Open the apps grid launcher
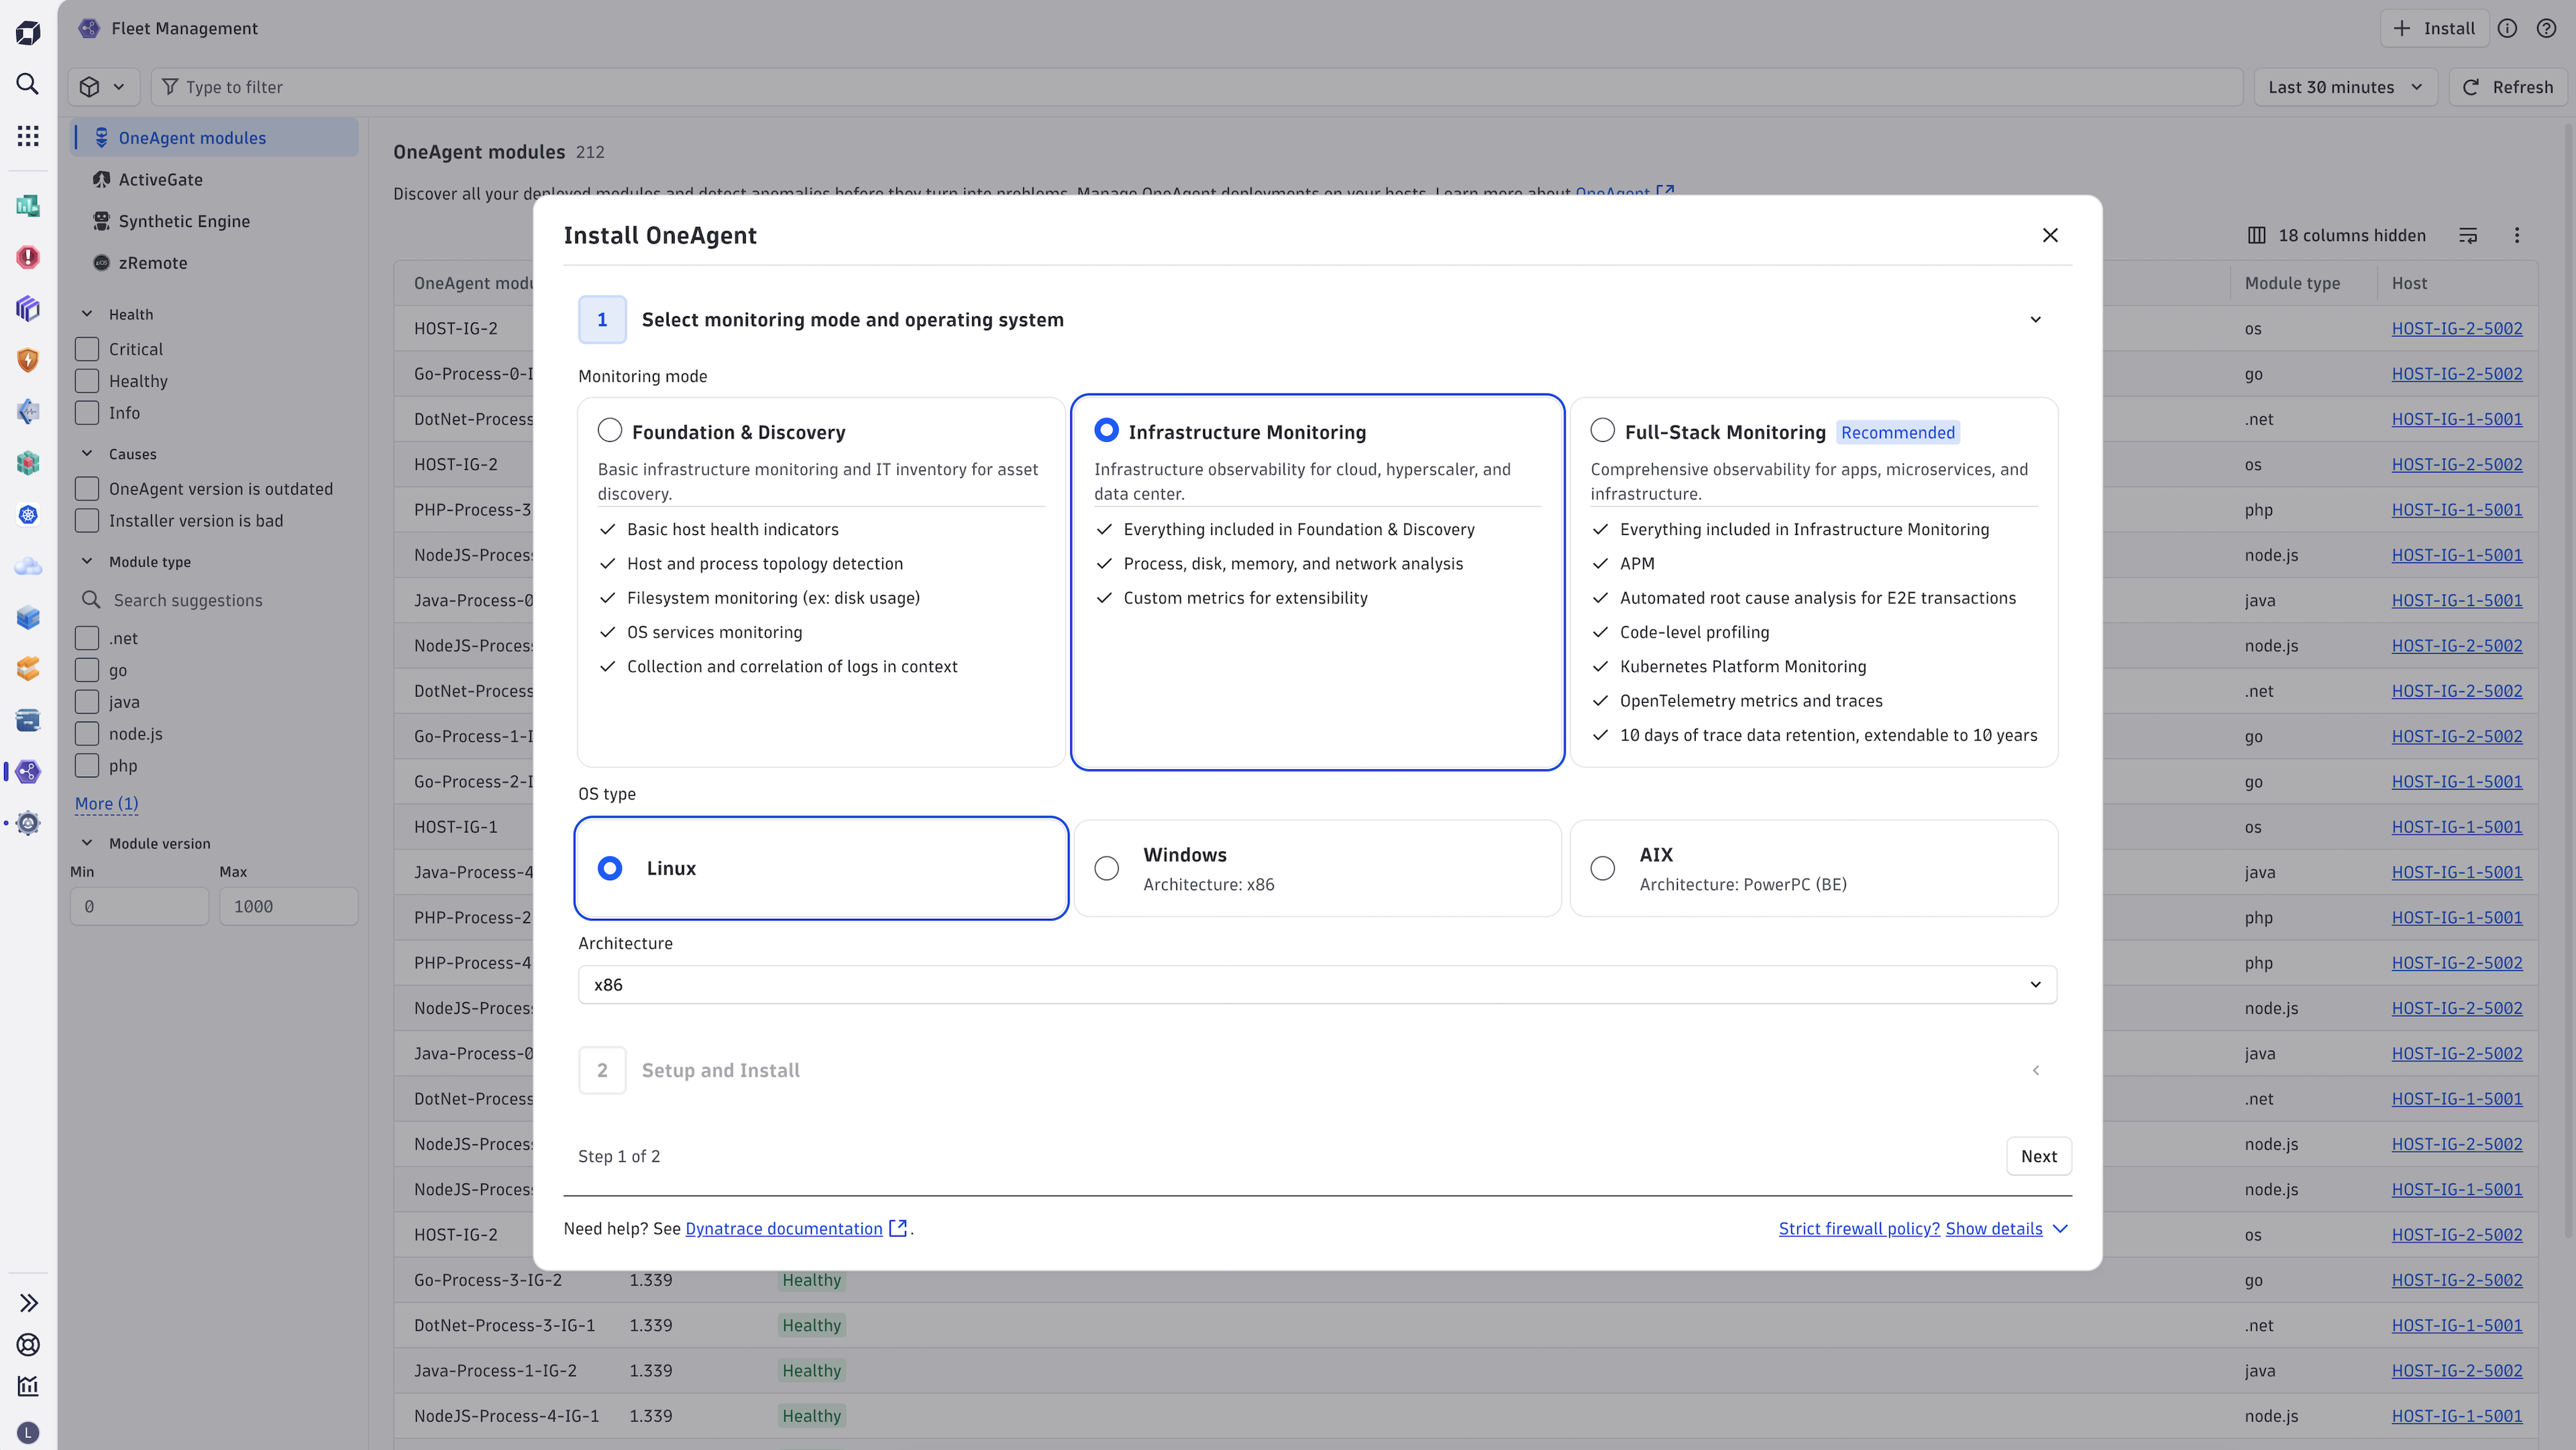Screen dimensions: 2576x1450 [28, 136]
